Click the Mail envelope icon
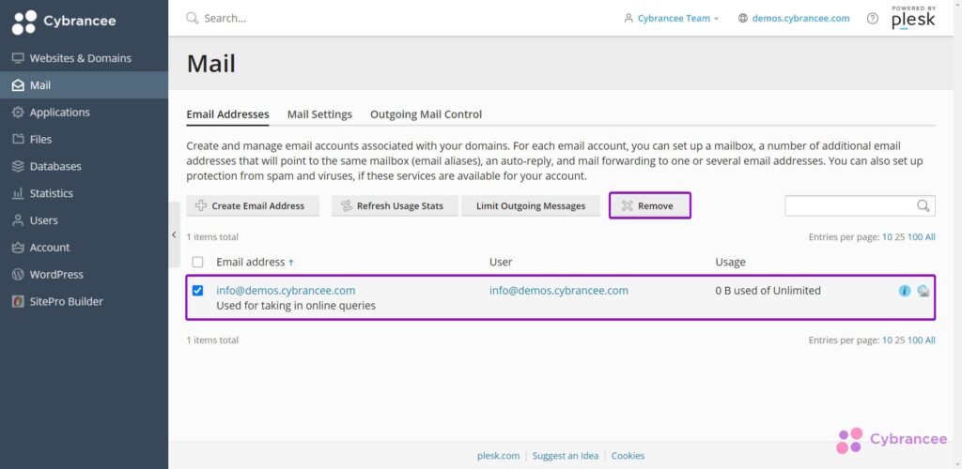This screenshot has width=962, height=469. pyautogui.click(x=18, y=85)
